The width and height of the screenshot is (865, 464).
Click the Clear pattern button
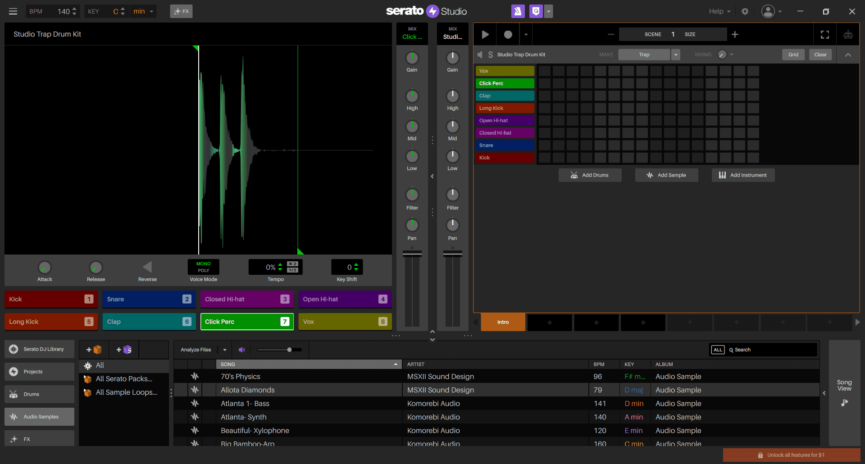[x=820, y=55]
